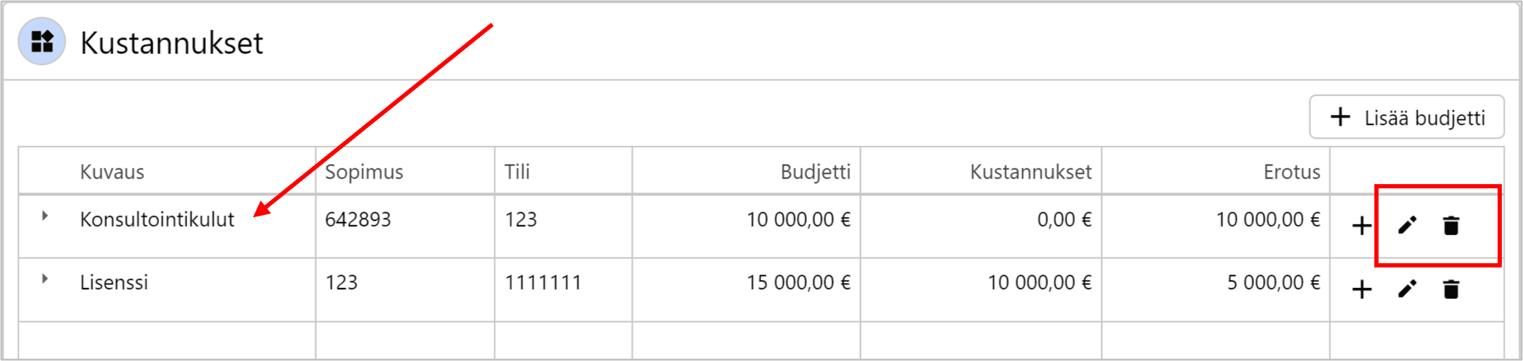1523x361 pixels.
Task: Delete the Lisenssi budget row
Action: pos(1451,289)
